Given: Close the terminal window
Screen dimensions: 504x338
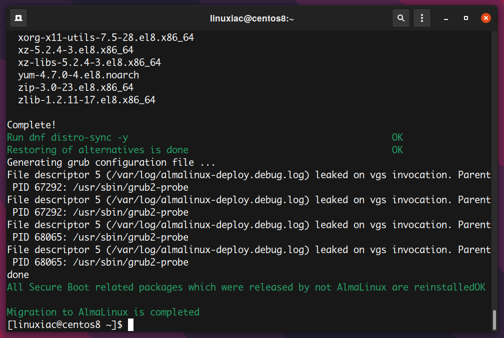Looking at the screenshot, I should (x=485, y=18).
